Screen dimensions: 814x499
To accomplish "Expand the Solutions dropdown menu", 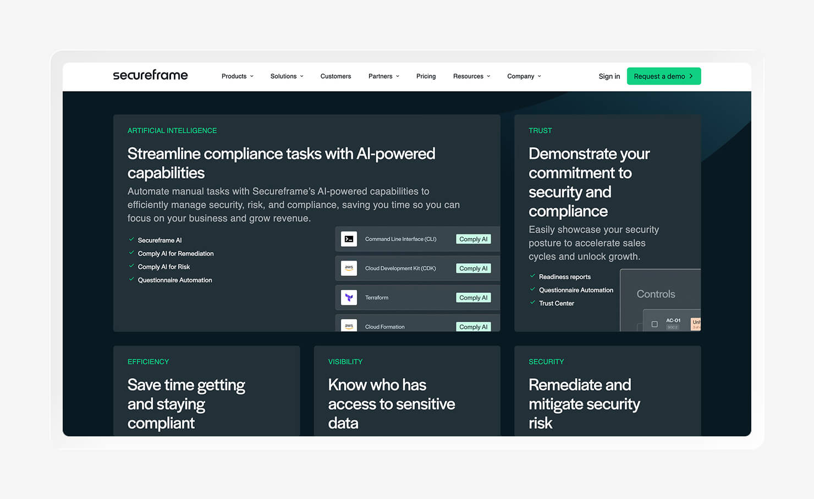I will point(287,76).
